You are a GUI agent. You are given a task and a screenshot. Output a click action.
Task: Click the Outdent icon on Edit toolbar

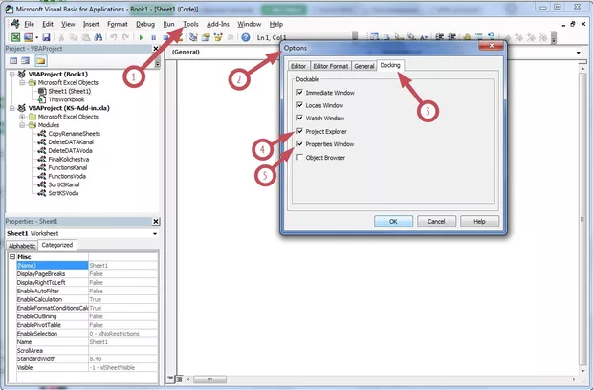point(452,37)
